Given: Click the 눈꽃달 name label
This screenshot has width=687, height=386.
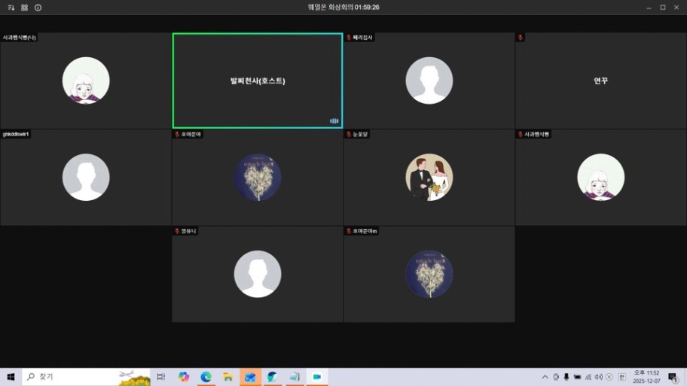Looking at the screenshot, I should [x=361, y=135].
